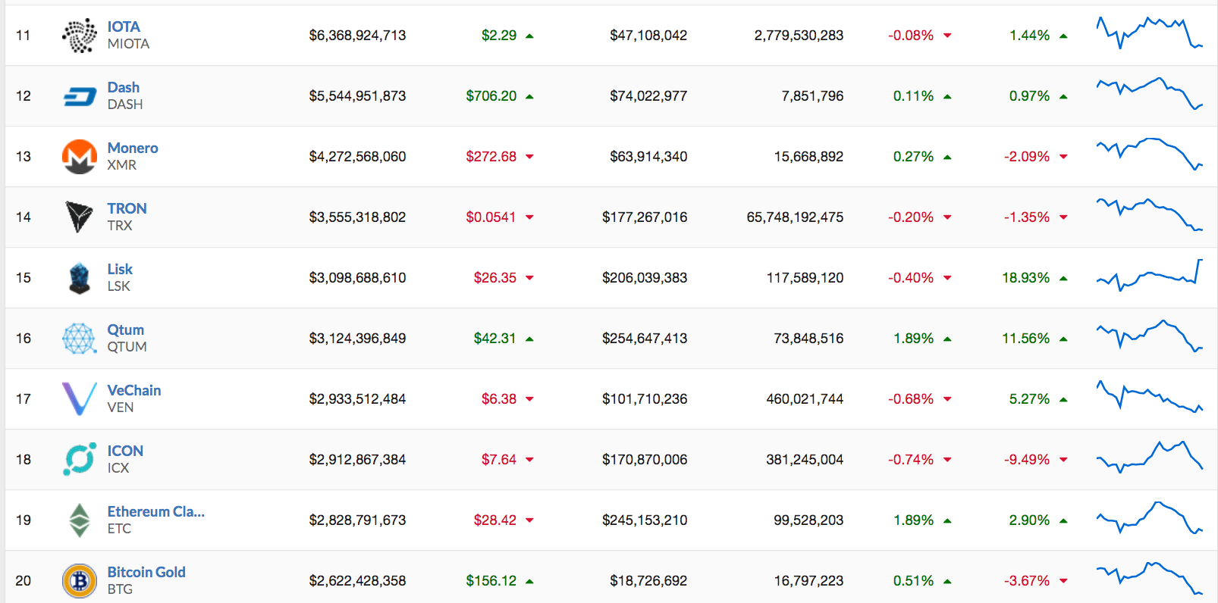Click the IOTA coin logo icon

coord(80,36)
